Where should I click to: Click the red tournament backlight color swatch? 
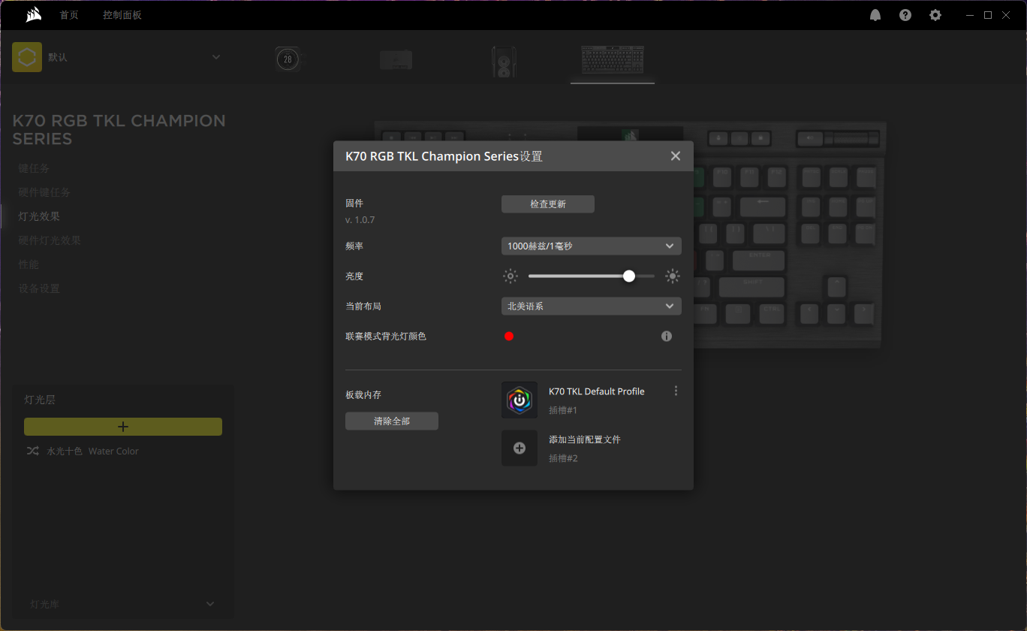tap(509, 337)
